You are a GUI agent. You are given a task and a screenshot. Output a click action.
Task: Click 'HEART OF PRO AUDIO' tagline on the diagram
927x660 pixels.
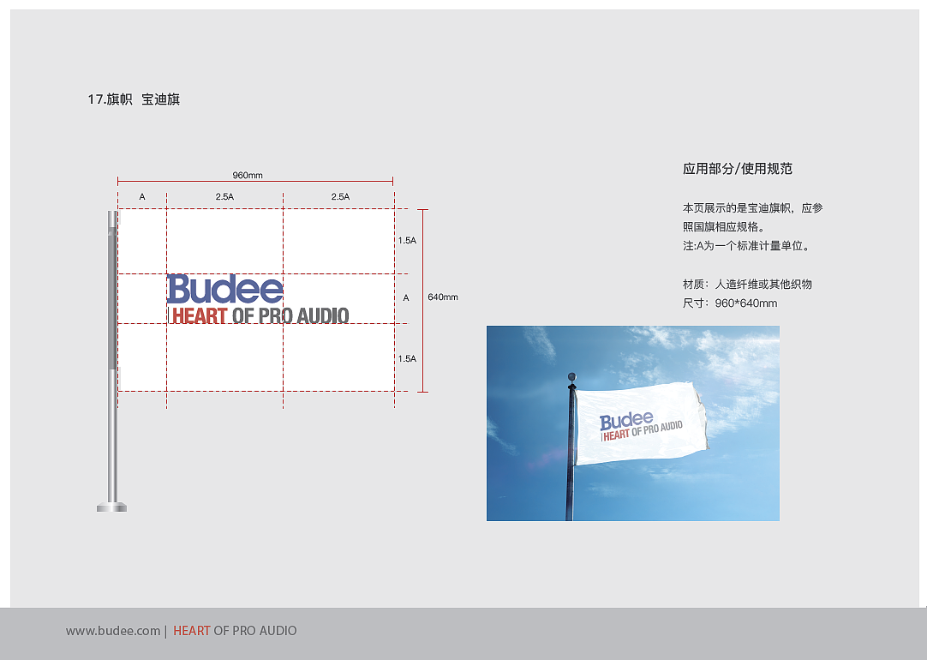(x=260, y=315)
